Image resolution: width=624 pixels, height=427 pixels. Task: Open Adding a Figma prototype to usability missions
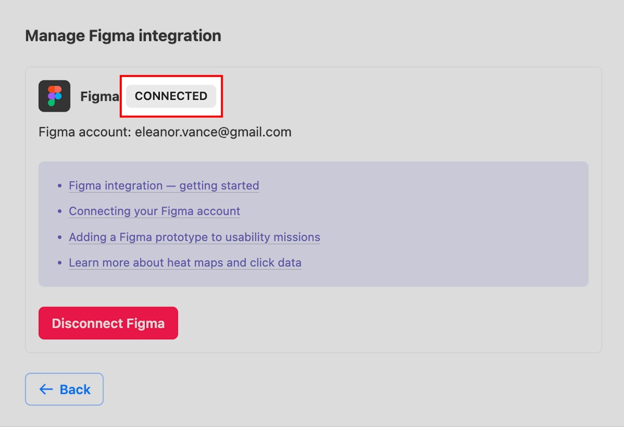pos(194,237)
